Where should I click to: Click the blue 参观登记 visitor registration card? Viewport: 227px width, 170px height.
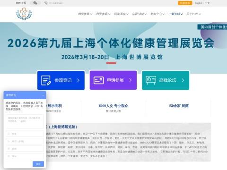pos(61,80)
